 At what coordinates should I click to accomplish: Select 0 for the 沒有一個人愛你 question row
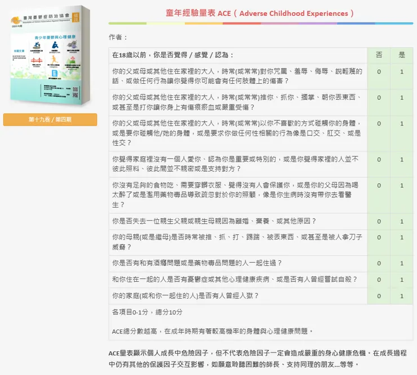379,160
